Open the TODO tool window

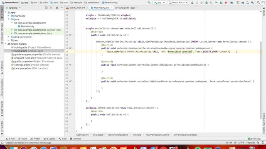pos(22,139)
